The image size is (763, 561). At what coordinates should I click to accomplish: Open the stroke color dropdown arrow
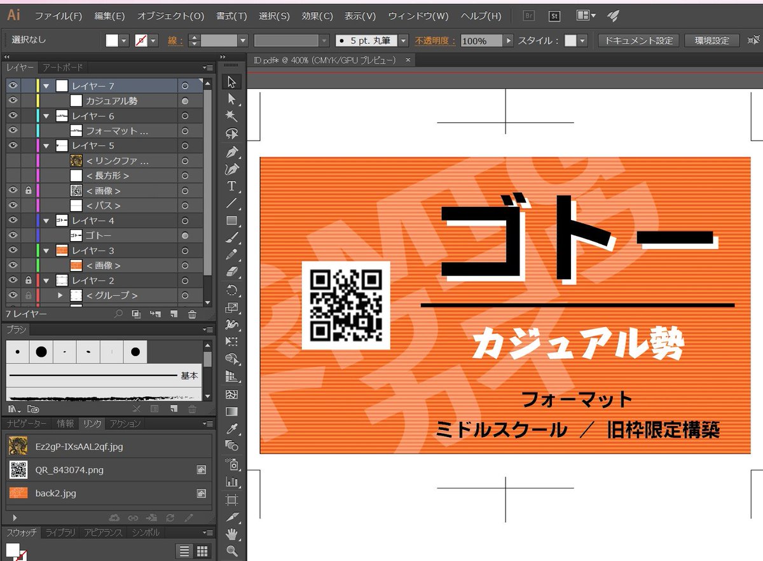154,41
